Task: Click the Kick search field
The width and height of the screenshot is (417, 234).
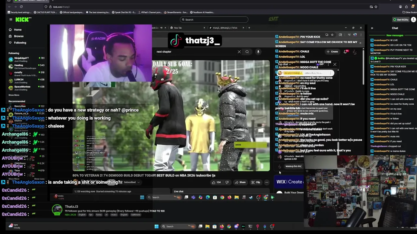Action: [x=214, y=19]
